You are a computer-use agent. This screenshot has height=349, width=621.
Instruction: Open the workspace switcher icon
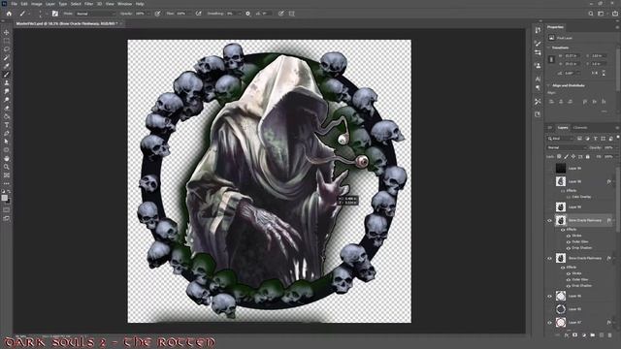601,14
